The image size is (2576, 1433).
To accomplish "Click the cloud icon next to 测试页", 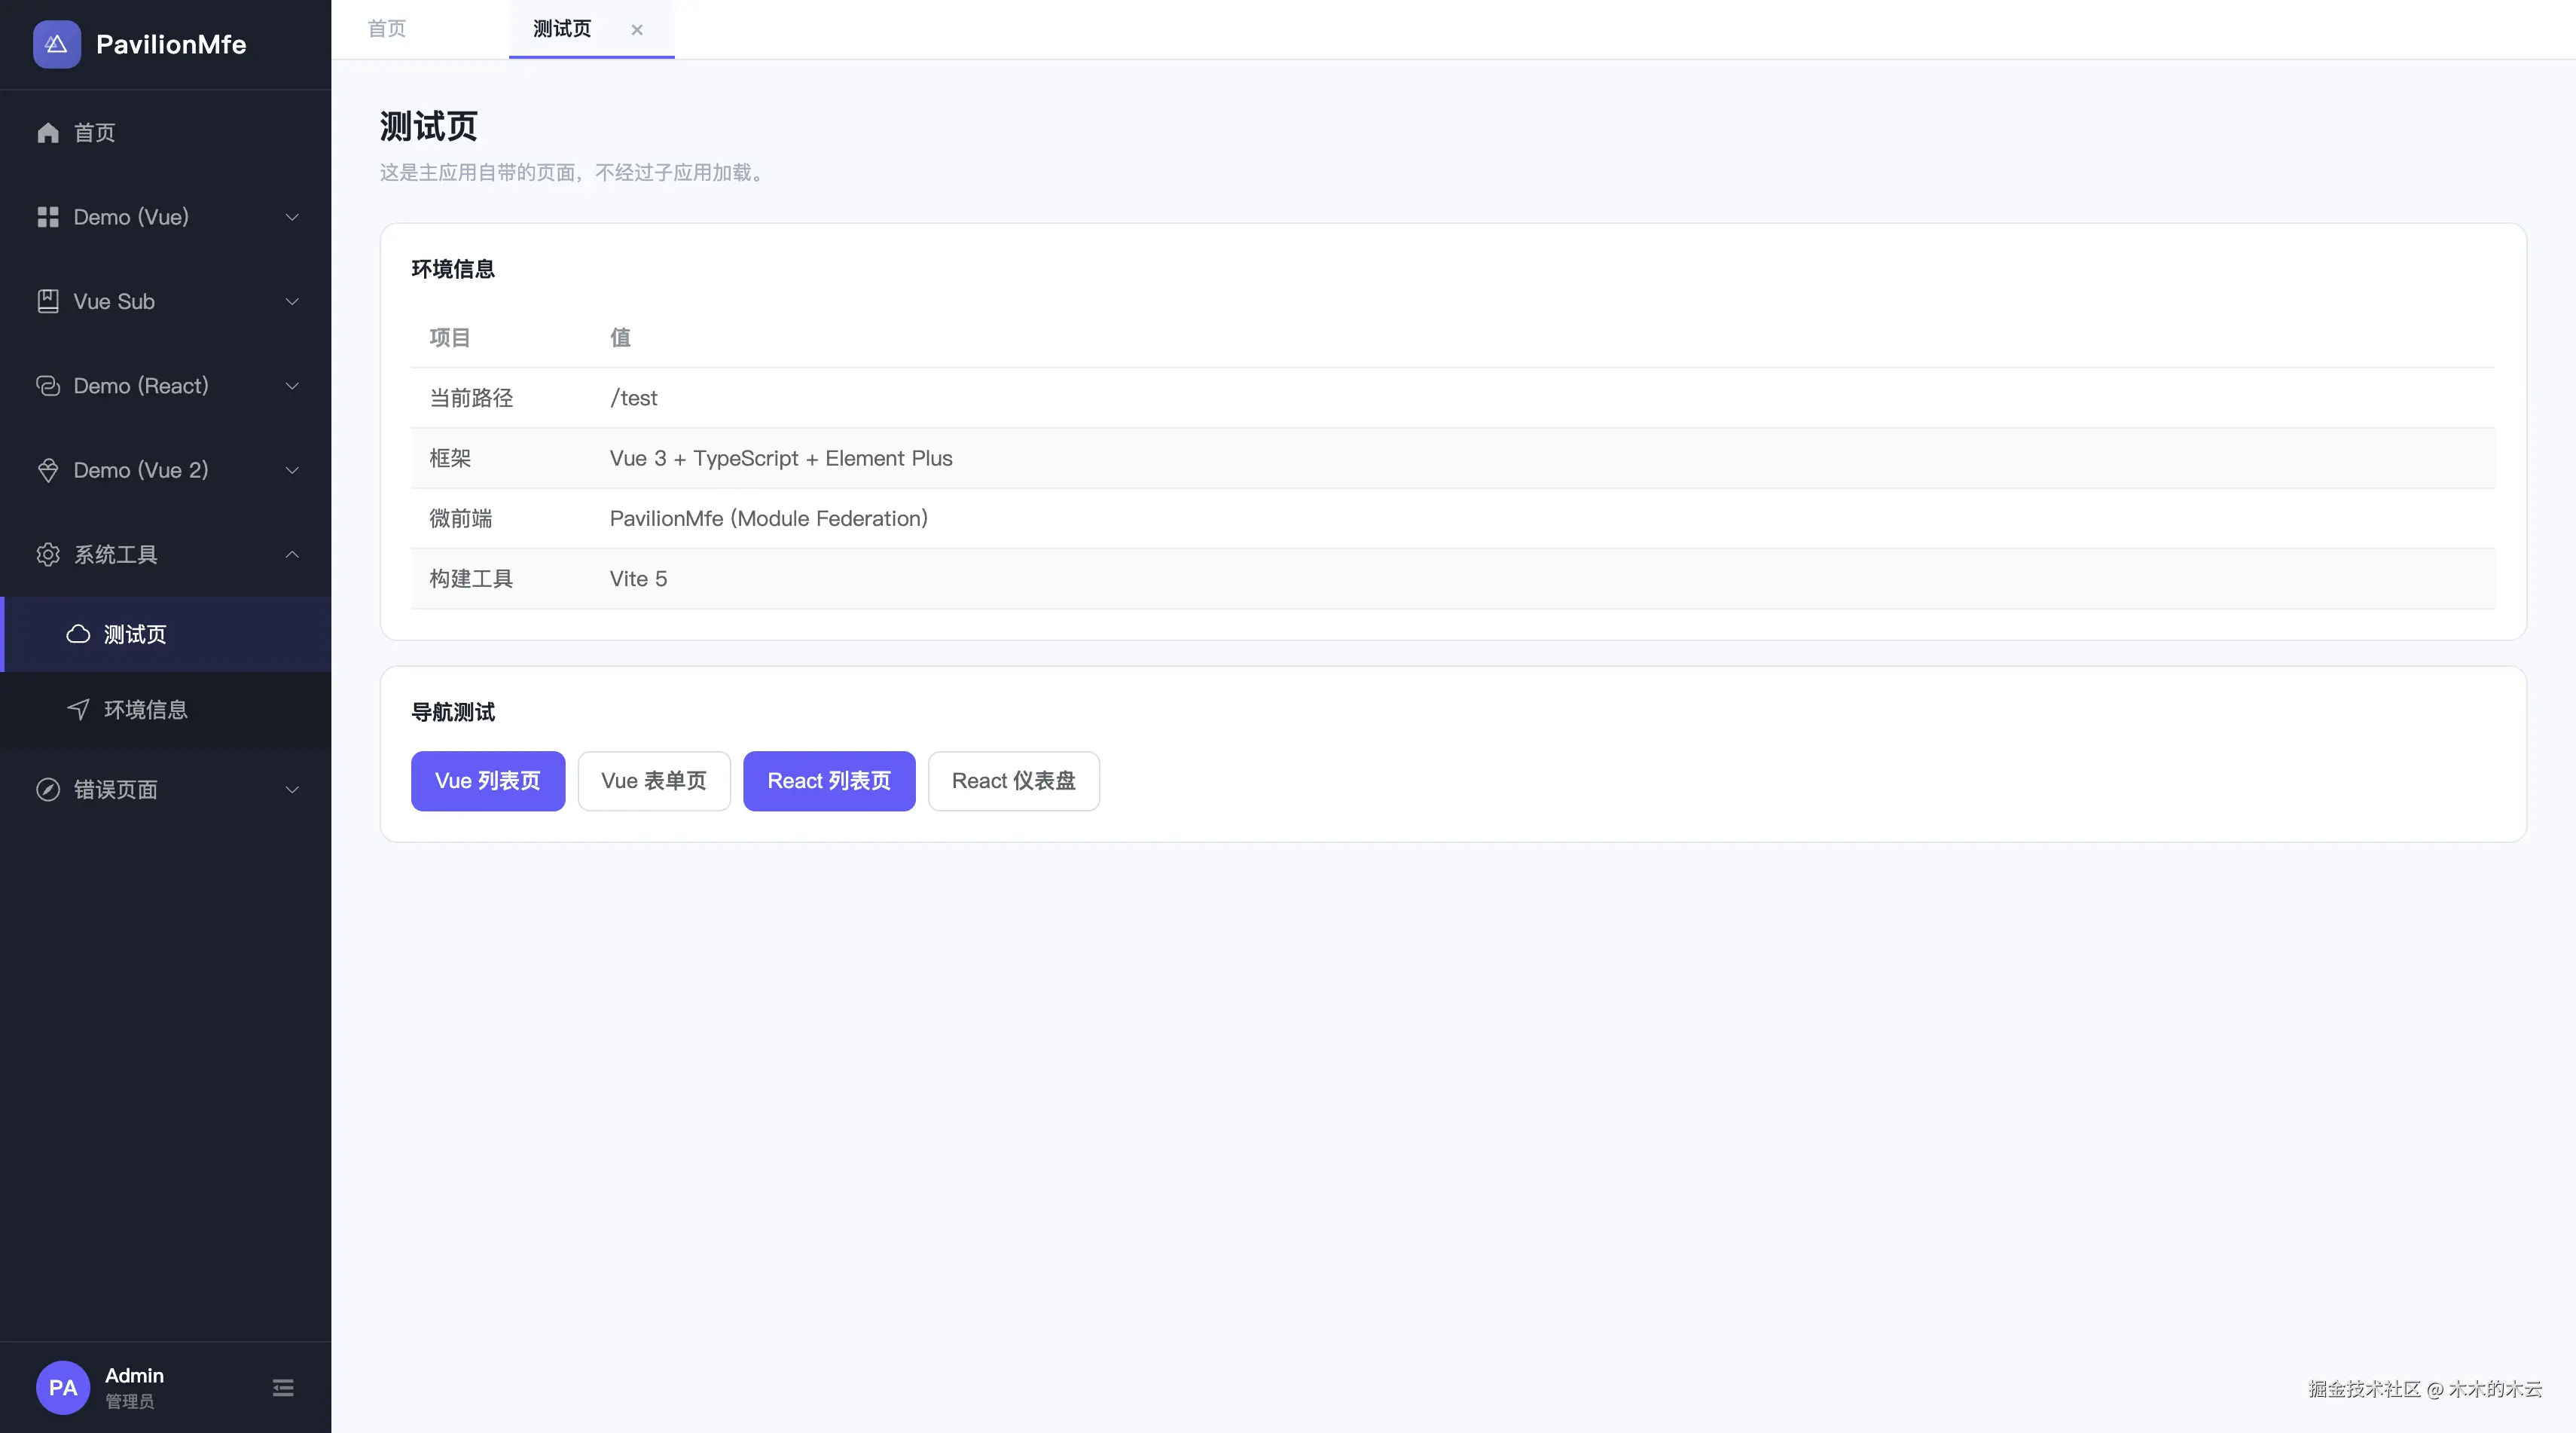I will pyautogui.click(x=78, y=634).
